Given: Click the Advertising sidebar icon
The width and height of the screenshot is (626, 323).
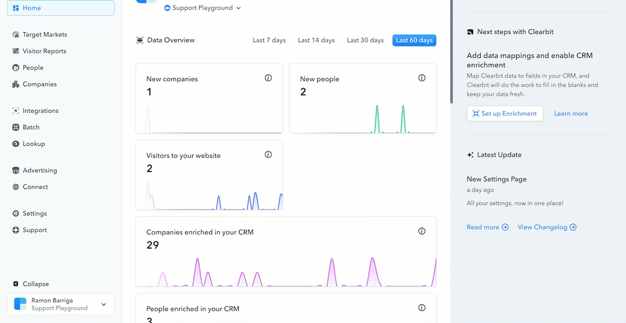Looking at the screenshot, I should [x=16, y=170].
